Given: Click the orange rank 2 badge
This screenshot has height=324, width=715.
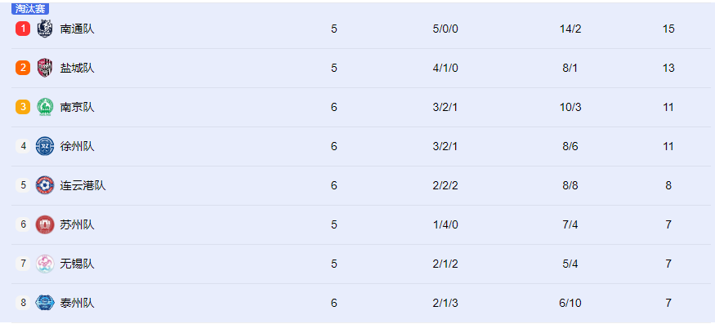Looking at the screenshot, I should [x=23, y=68].
